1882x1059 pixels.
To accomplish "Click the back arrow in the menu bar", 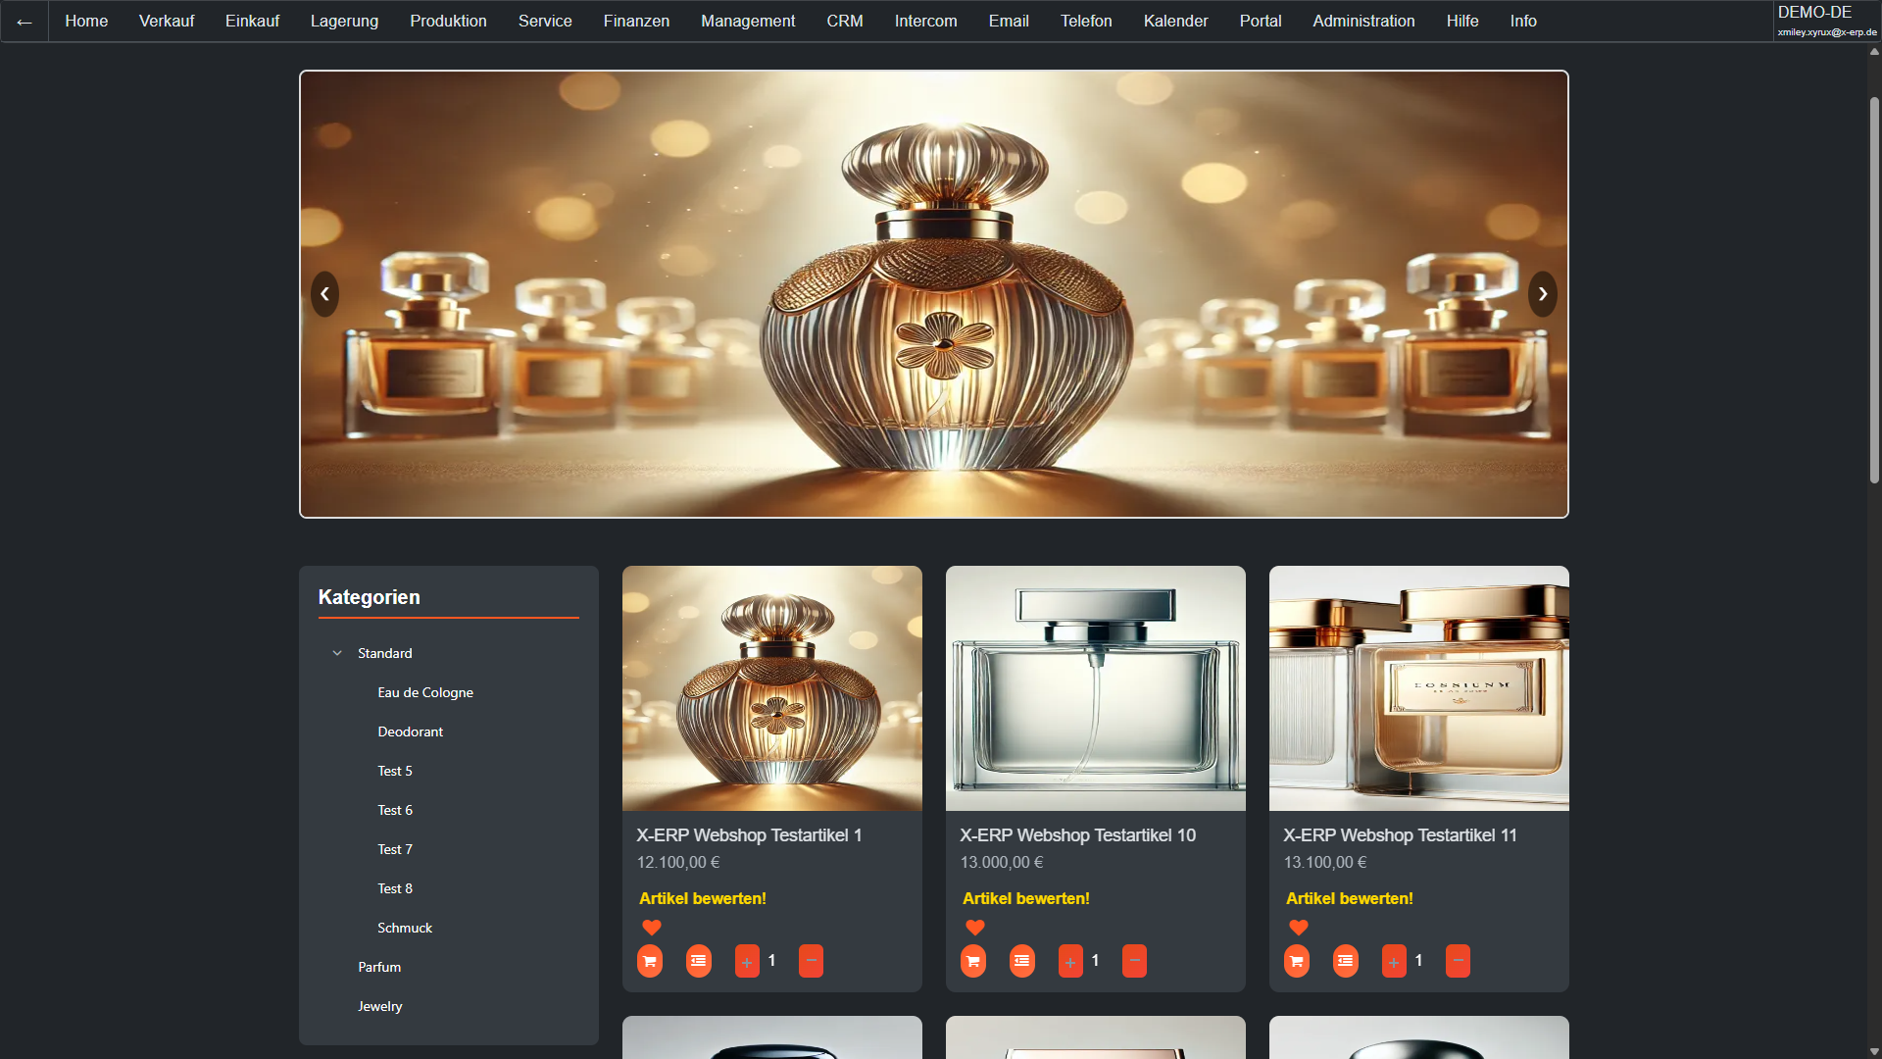I will [25, 22].
